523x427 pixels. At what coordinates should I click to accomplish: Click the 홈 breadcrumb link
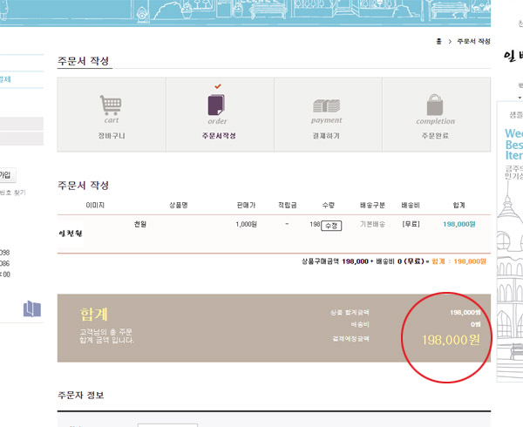tap(436, 42)
